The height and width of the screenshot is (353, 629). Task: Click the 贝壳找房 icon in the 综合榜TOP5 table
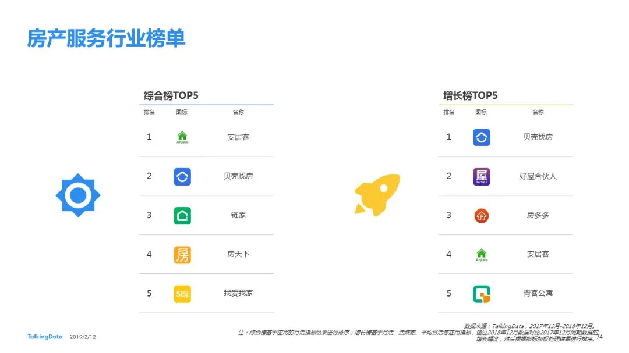tap(182, 177)
